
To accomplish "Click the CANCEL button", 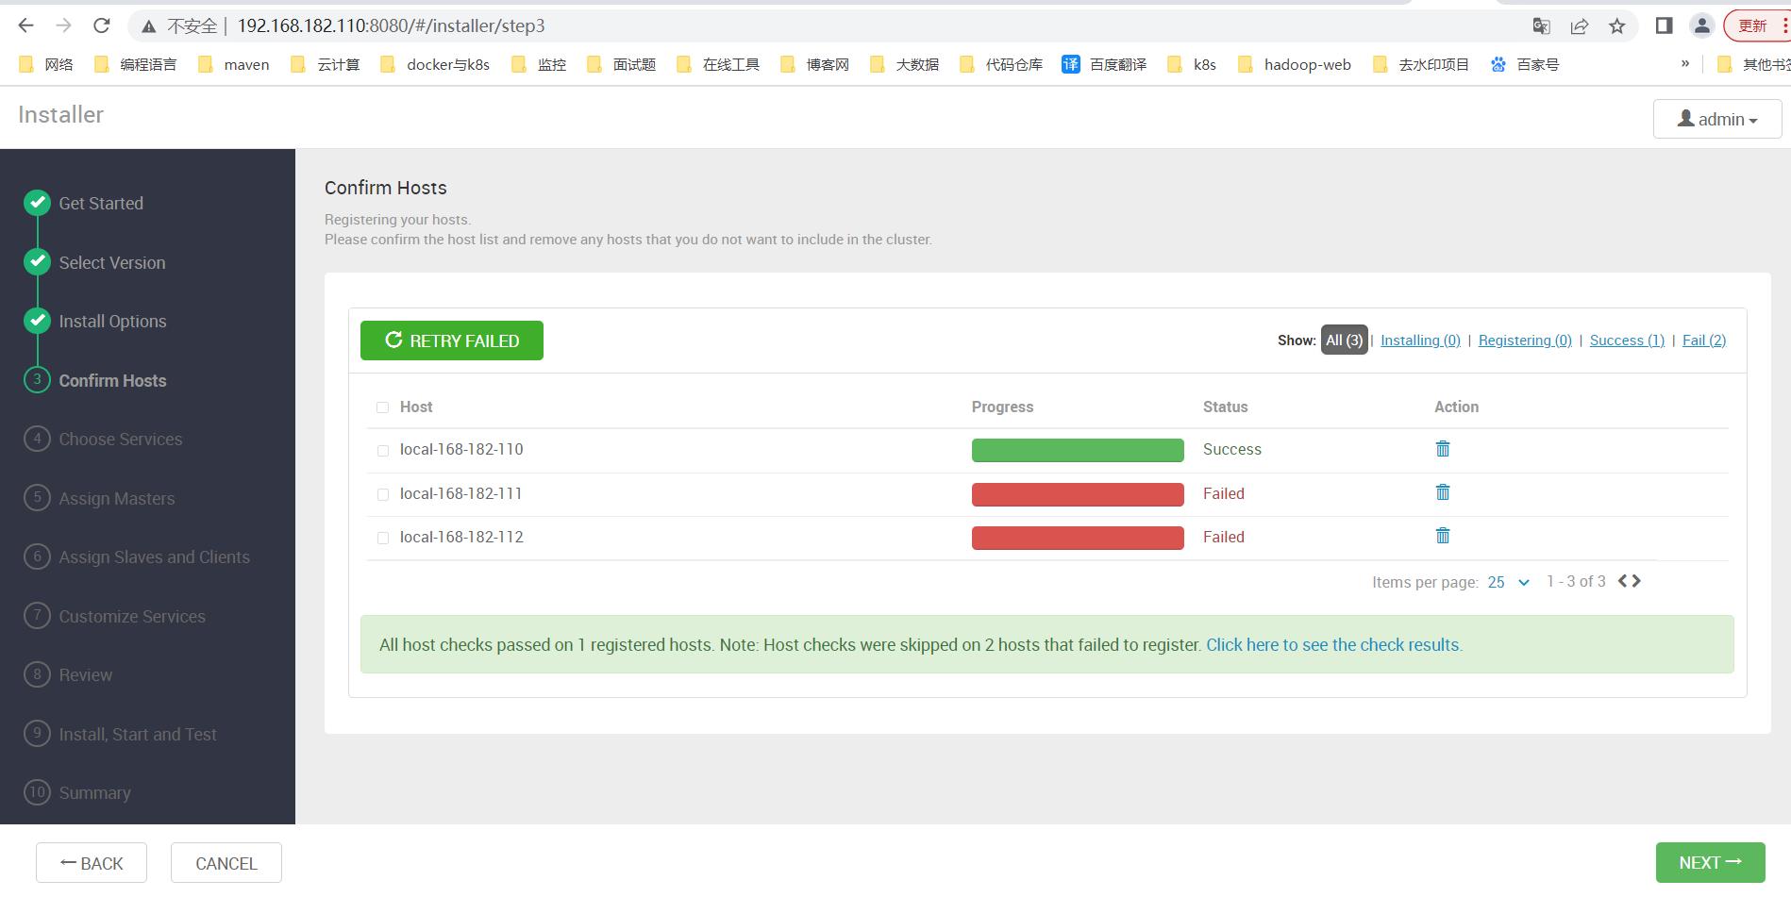I will coord(226,863).
